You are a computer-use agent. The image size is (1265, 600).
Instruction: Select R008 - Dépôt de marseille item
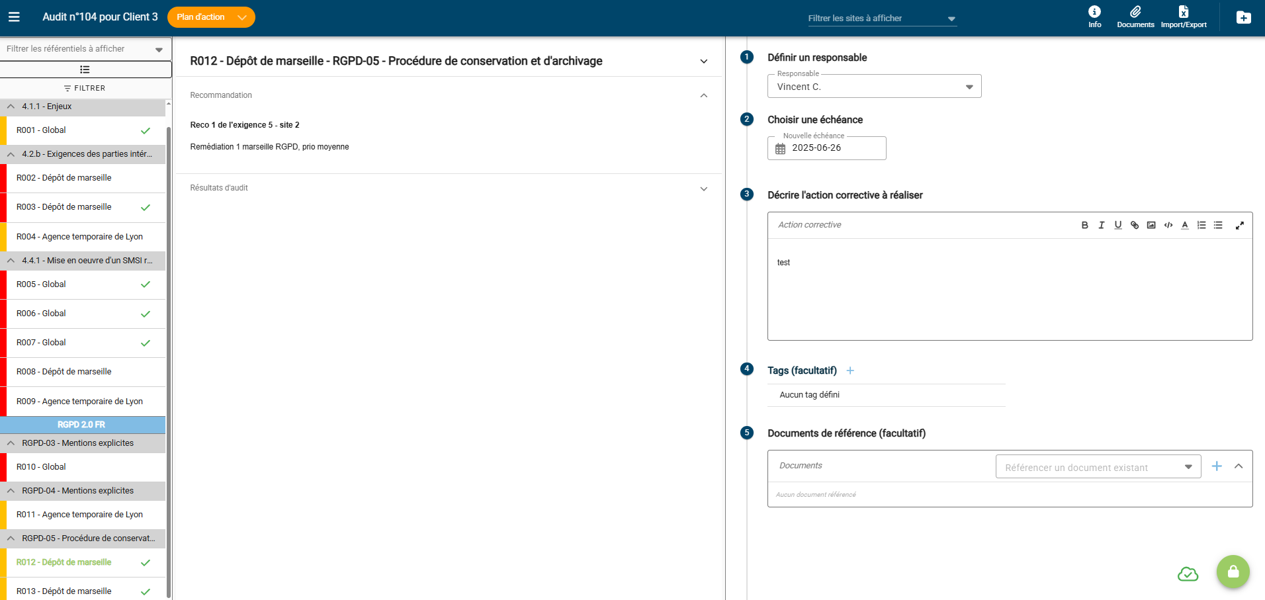[x=64, y=372]
